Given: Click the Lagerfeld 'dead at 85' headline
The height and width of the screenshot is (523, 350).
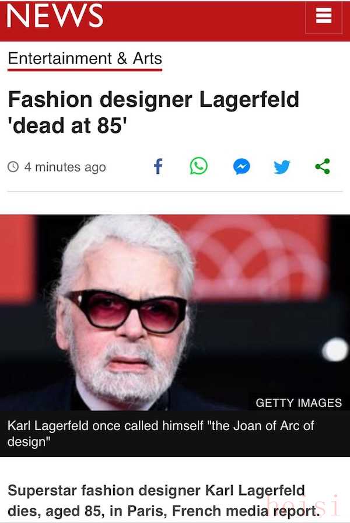Looking at the screenshot, I should point(153,113).
